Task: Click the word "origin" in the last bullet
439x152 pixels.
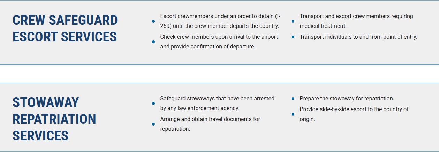Action: tap(307, 119)
